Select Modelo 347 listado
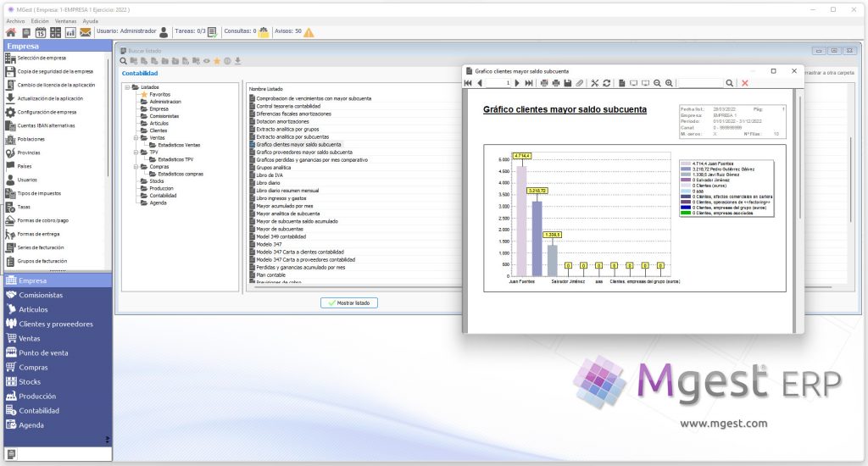Viewport: 868px width, 466px height. tap(269, 244)
